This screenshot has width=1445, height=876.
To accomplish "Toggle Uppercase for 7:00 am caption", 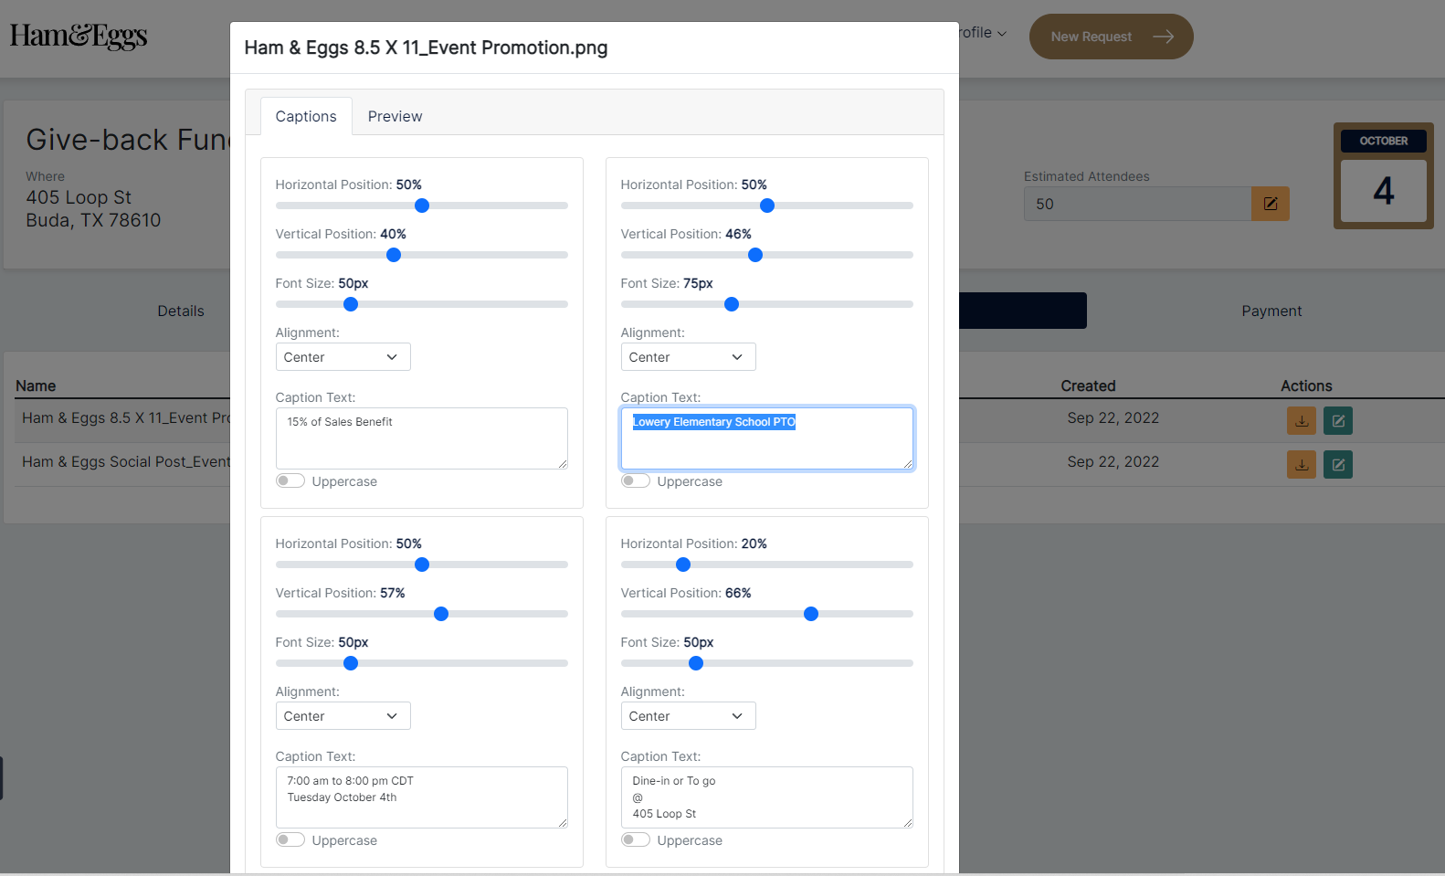I will click(x=290, y=840).
